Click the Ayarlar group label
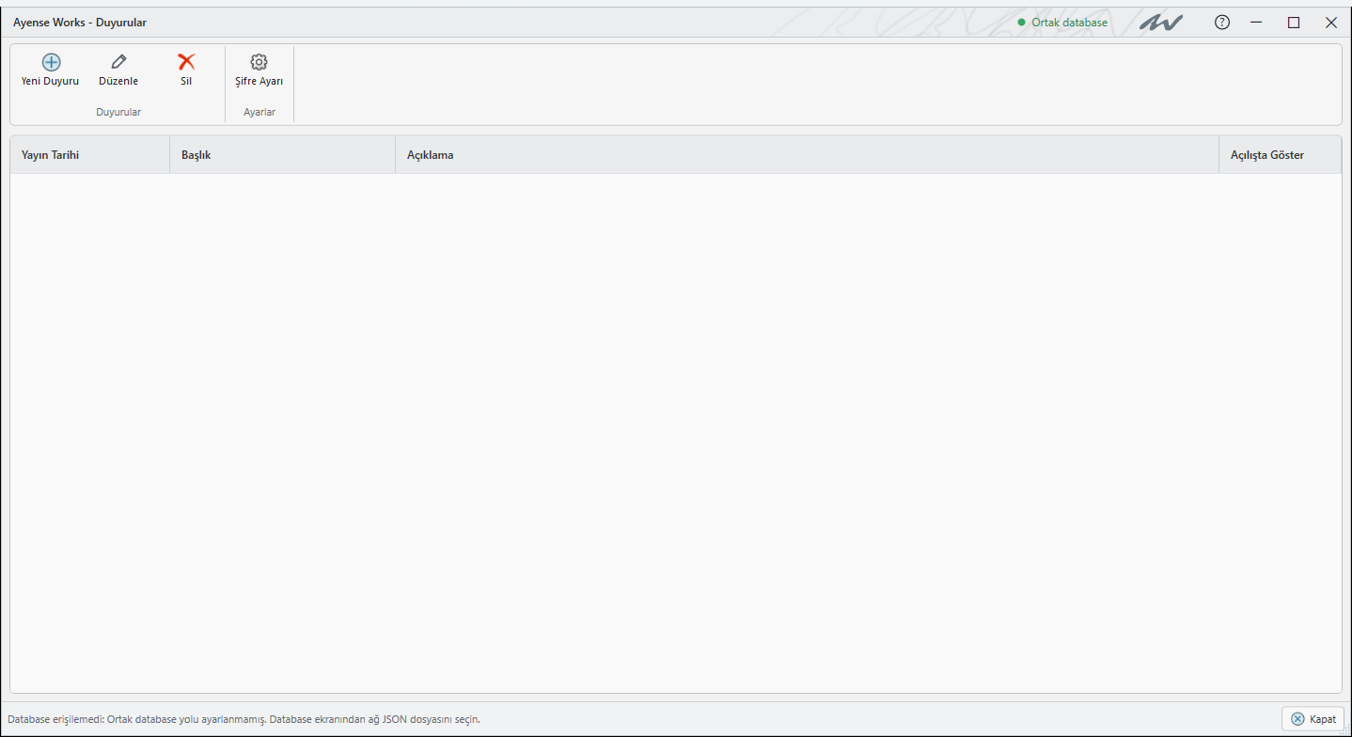This screenshot has width=1352, height=737. coord(259,112)
